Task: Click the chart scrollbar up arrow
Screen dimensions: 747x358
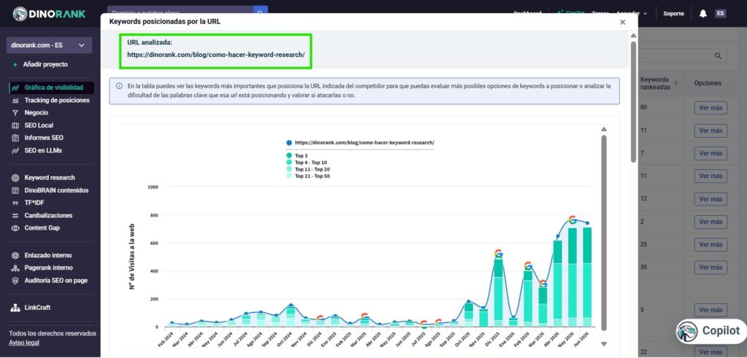Action: (x=604, y=129)
